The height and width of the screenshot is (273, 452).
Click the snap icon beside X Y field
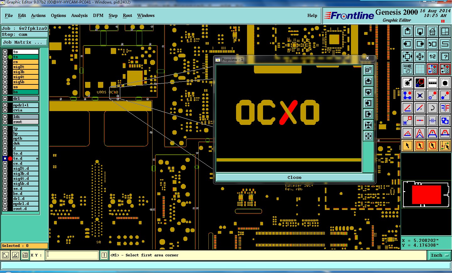25,255
